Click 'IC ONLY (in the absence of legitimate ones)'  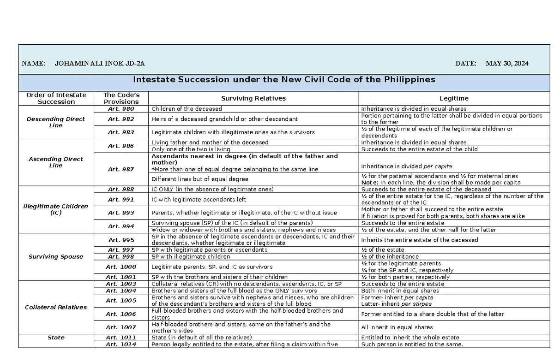[x=213, y=189]
